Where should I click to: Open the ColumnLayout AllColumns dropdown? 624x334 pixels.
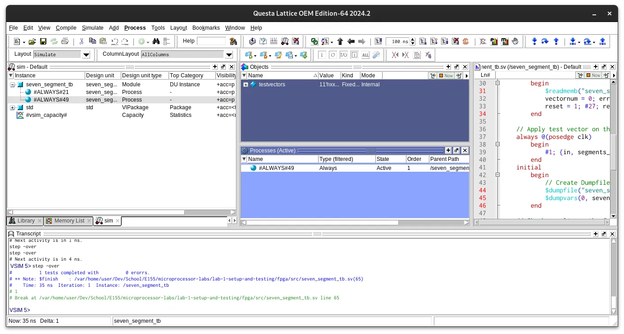click(229, 54)
